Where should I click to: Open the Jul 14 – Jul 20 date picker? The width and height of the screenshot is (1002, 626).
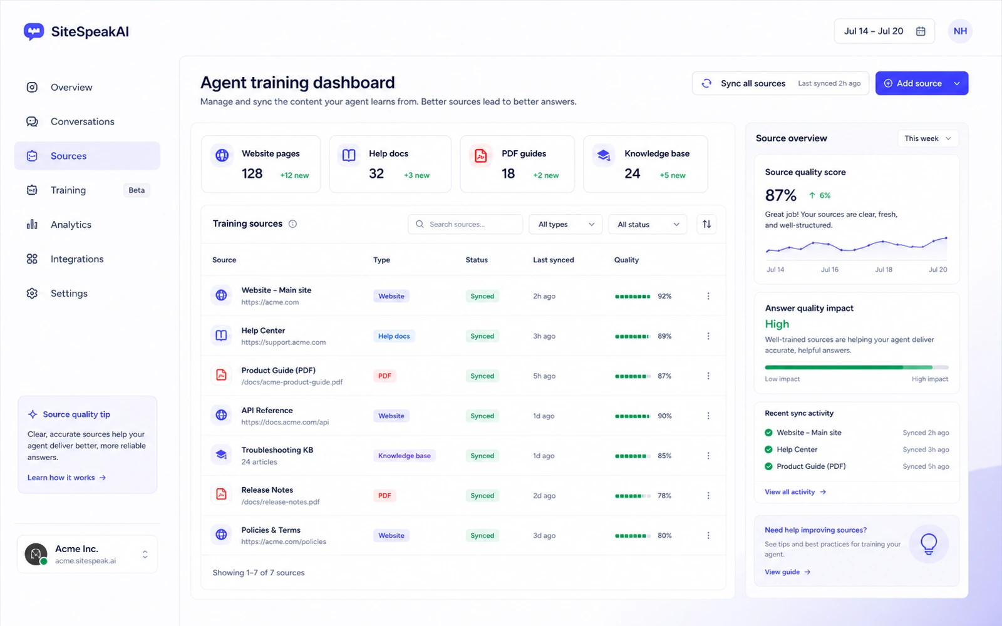click(884, 31)
